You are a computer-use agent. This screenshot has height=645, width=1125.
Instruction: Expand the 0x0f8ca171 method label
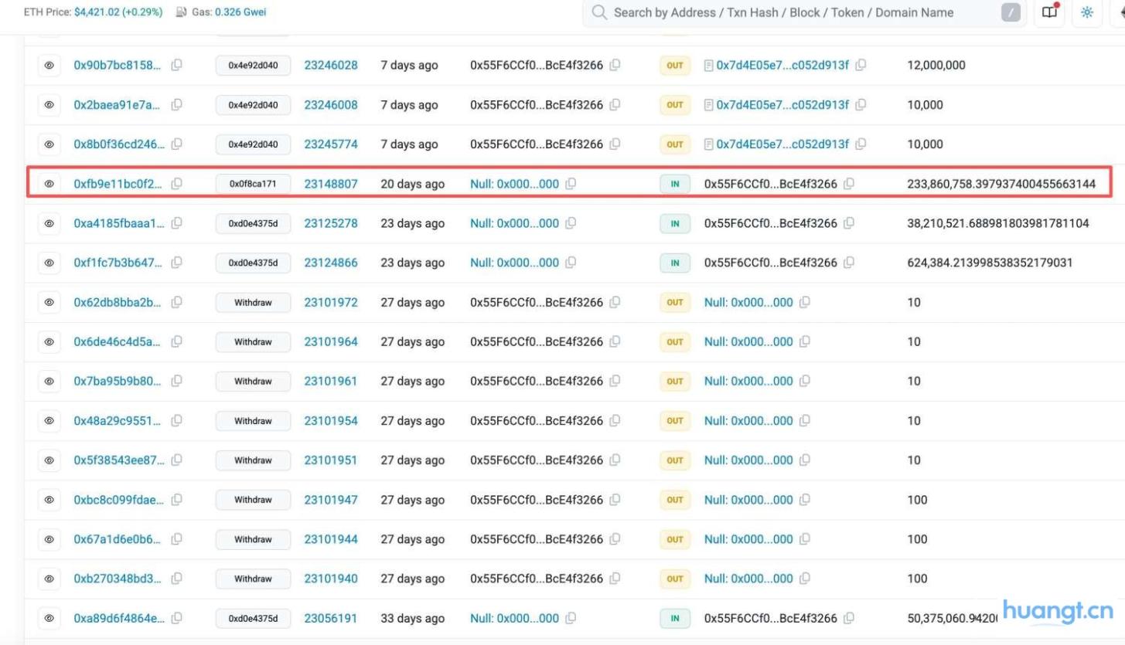[x=253, y=184]
